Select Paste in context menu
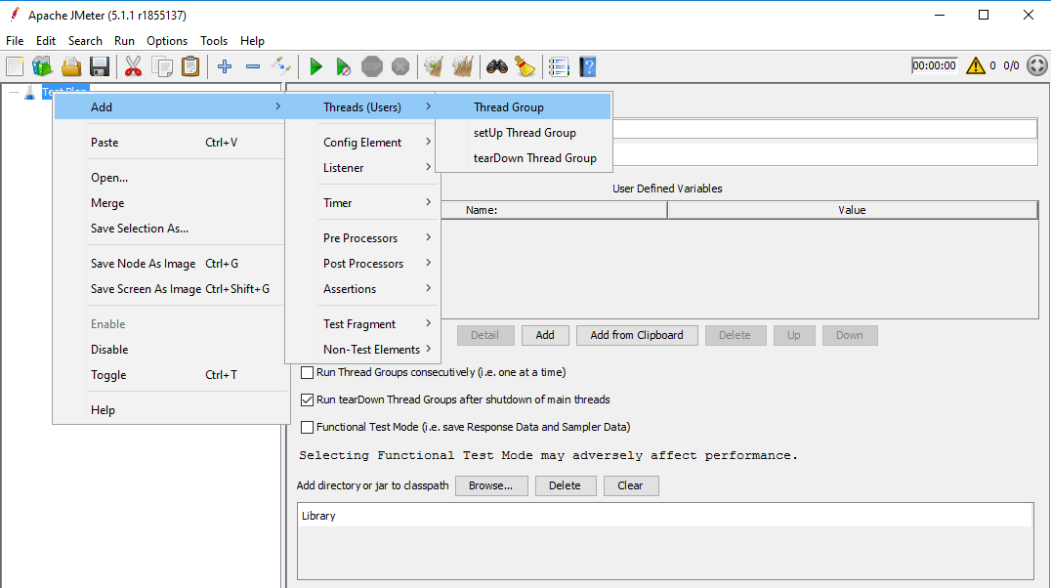This screenshot has height=588, width=1051. click(x=171, y=143)
